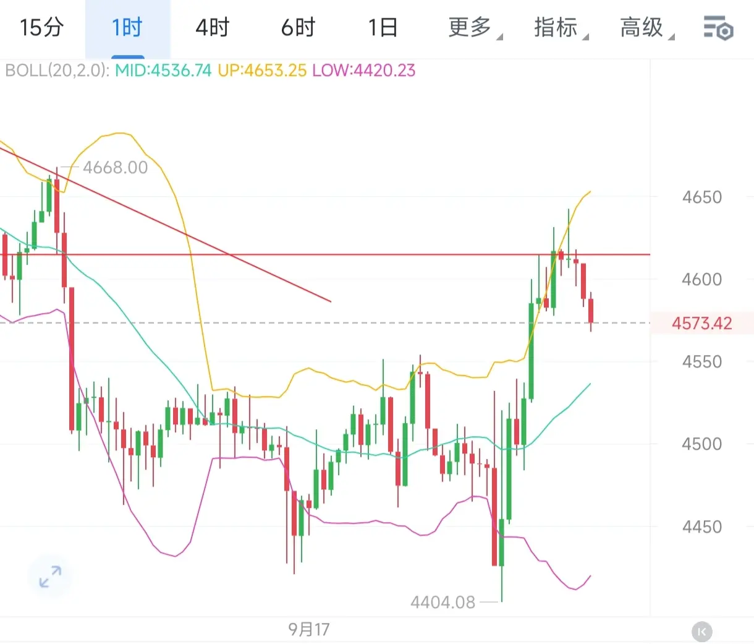Select the 6时 timeframe tab

tap(298, 28)
